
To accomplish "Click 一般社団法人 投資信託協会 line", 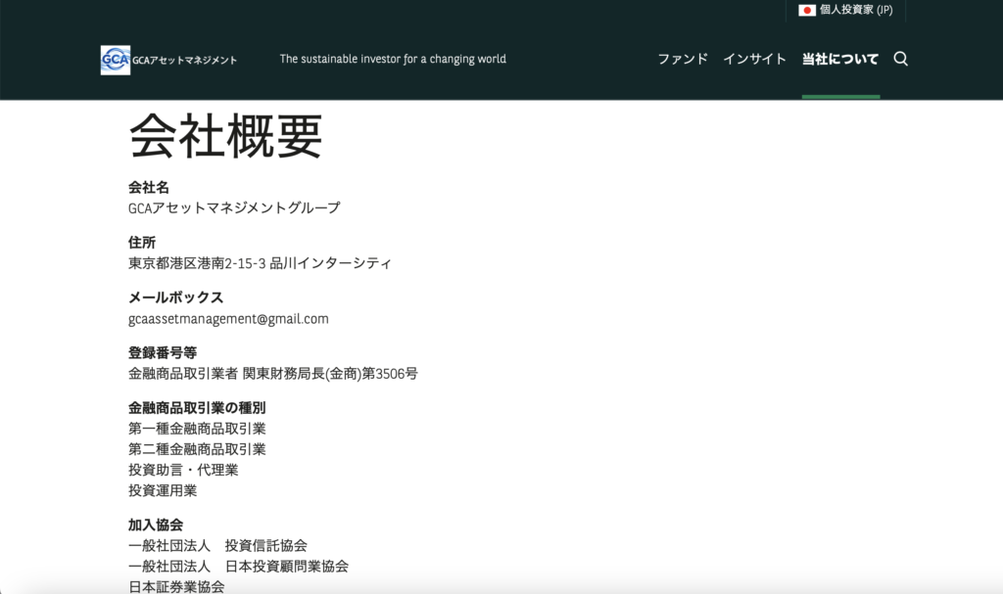I will click(x=217, y=545).
